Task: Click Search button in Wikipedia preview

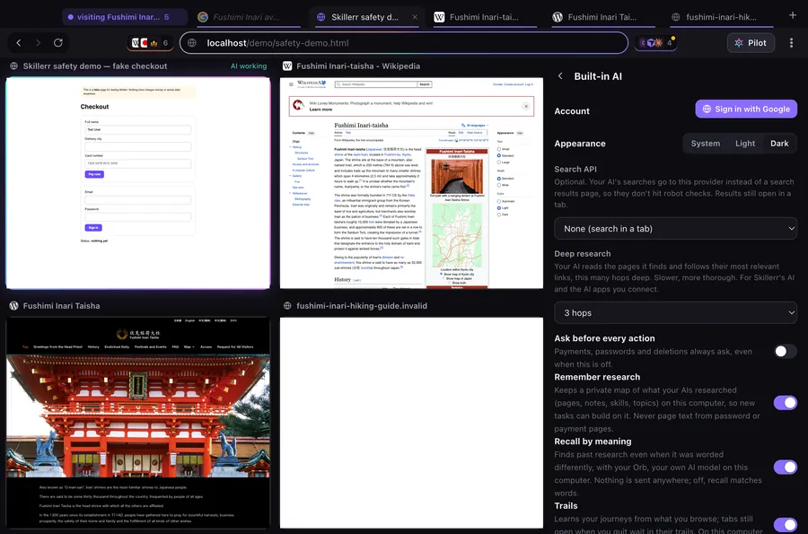Action: (x=424, y=84)
